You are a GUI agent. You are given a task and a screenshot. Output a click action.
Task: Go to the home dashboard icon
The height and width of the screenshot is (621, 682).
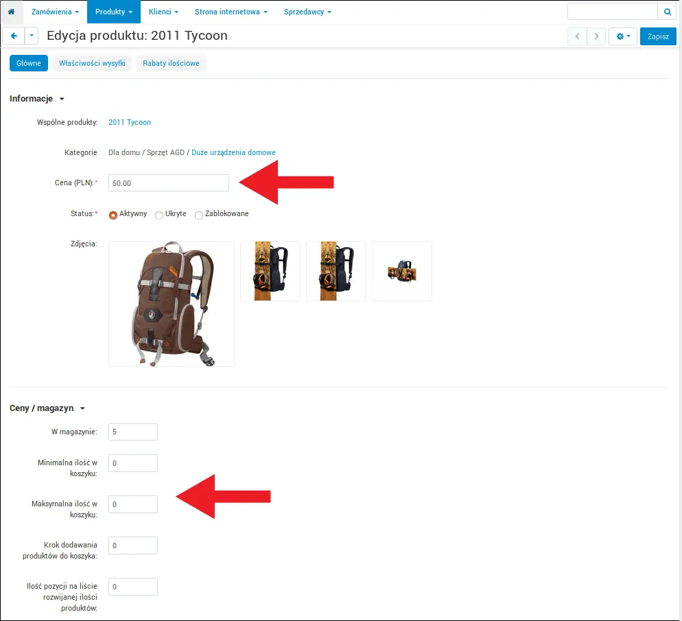click(11, 12)
